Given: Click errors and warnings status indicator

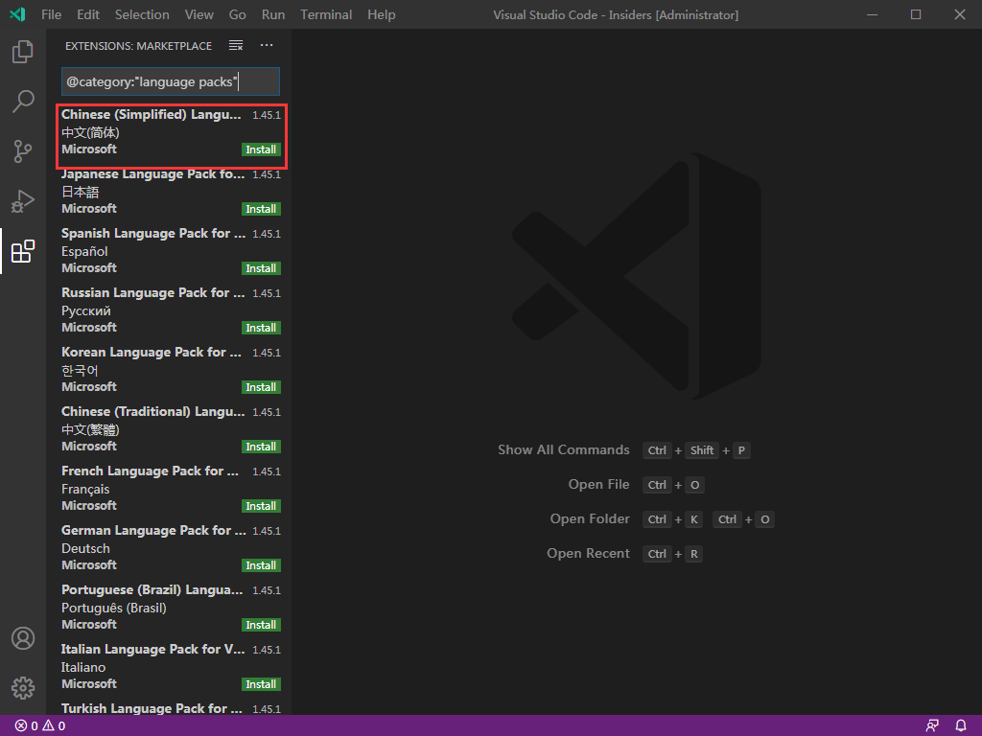Looking at the screenshot, I should [40, 726].
